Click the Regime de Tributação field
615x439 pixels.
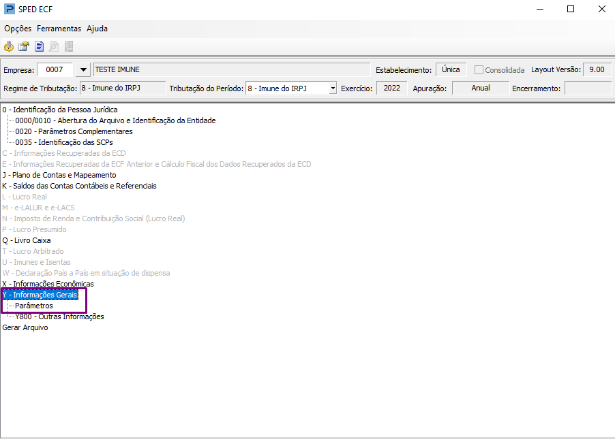point(123,88)
